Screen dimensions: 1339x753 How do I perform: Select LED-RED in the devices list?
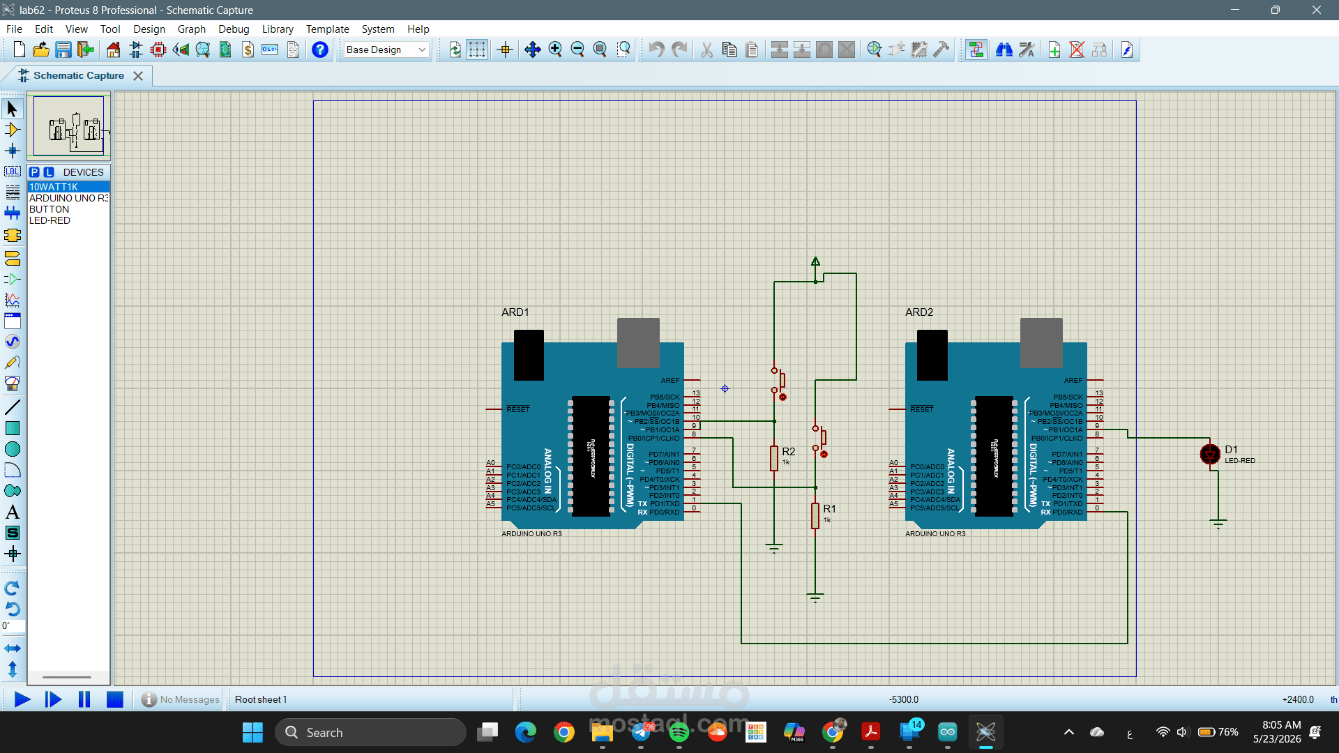tap(68, 220)
